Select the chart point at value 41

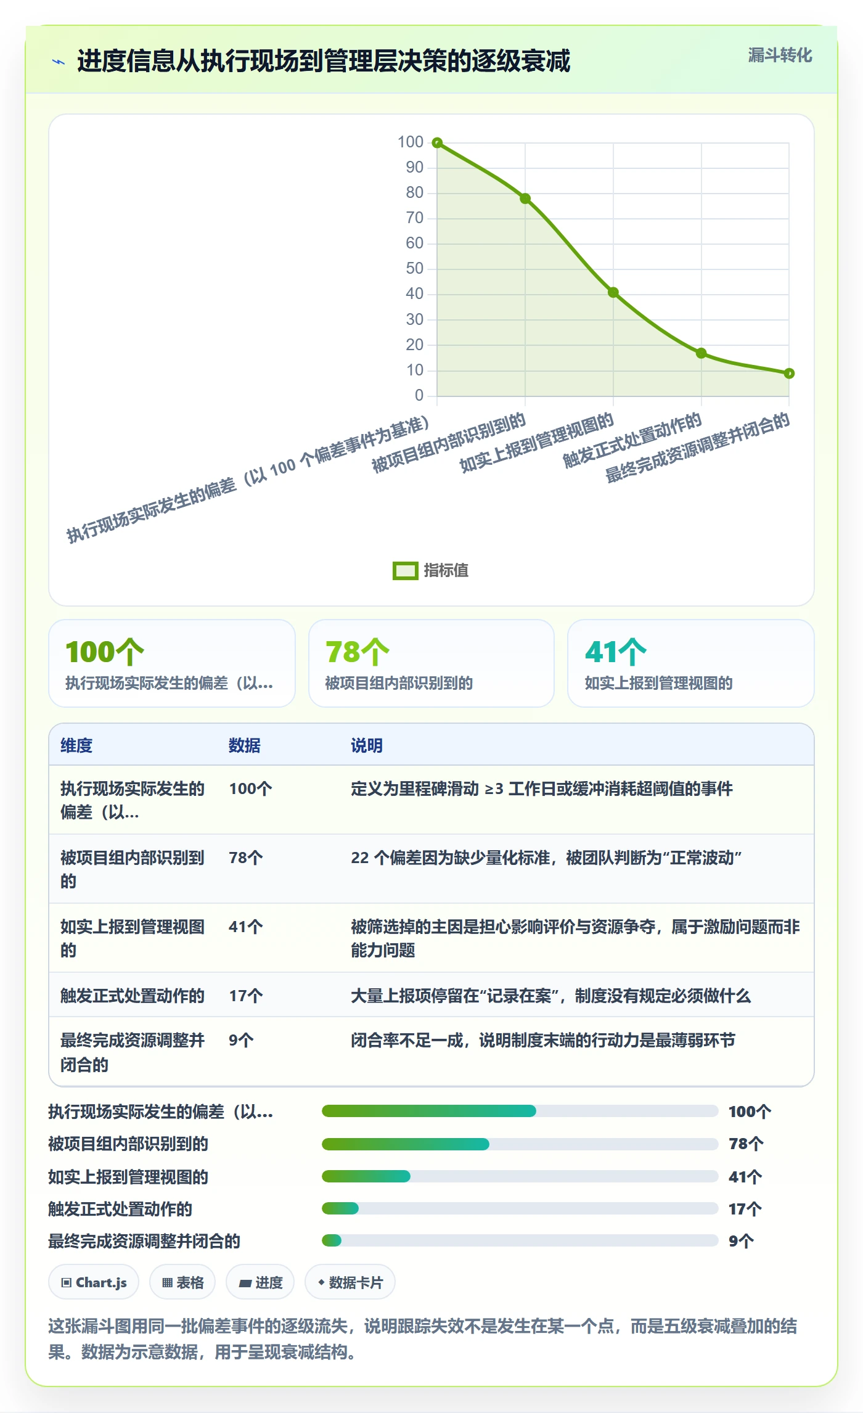pos(613,292)
